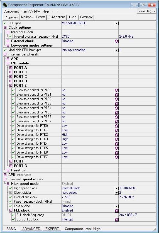This screenshot has height=233, width=159.
Task: Cycle Drive strength for PTE7 value
Action: [117, 157]
